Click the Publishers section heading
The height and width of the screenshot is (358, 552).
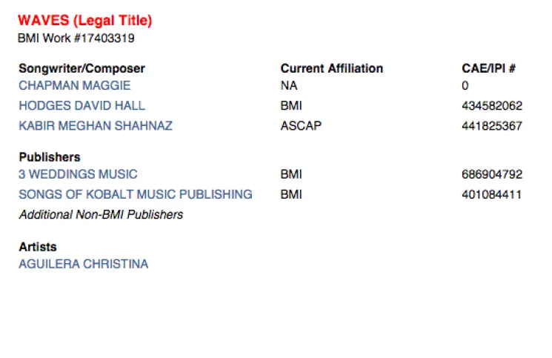pyautogui.click(x=50, y=157)
